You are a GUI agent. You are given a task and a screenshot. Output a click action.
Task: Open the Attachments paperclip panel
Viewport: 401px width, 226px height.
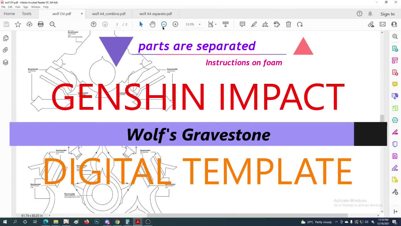[x=6, y=50]
